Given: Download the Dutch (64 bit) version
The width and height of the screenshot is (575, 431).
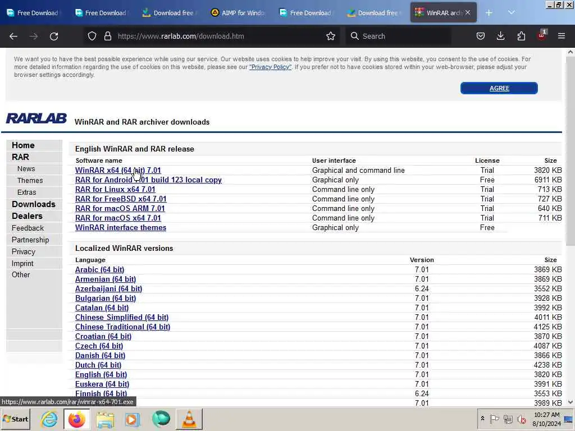Looking at the screenshot, I should tap(98, 365).
